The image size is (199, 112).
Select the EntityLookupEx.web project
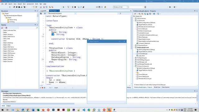(x=143, y=48)
